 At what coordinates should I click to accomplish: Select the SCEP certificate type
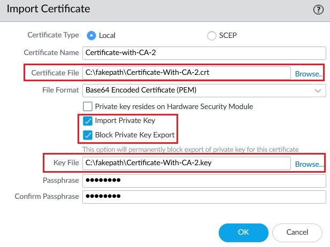click(x=211, y=35)
